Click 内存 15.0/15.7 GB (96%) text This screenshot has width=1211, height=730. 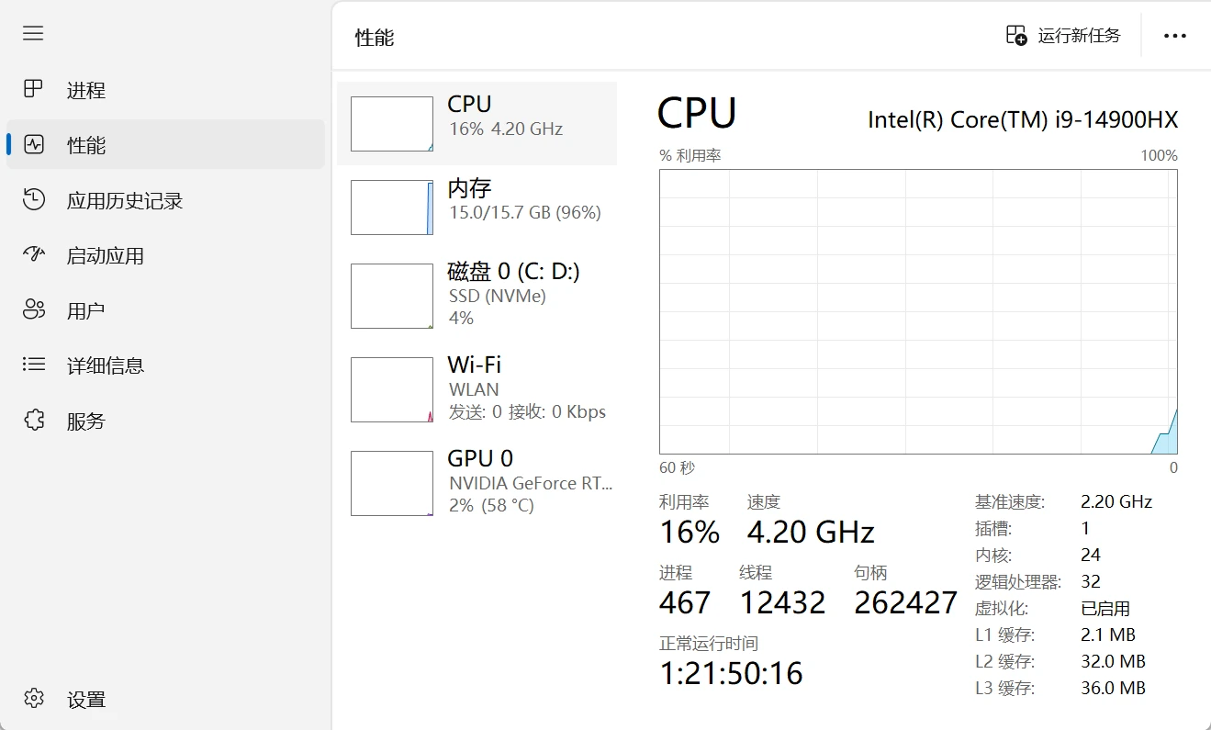[x=525, y=213]
